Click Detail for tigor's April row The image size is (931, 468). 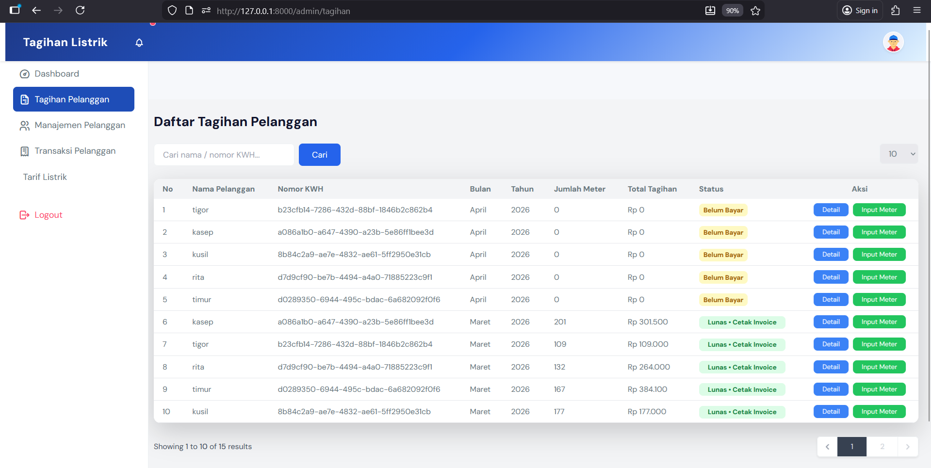click(x=831, y=210)
